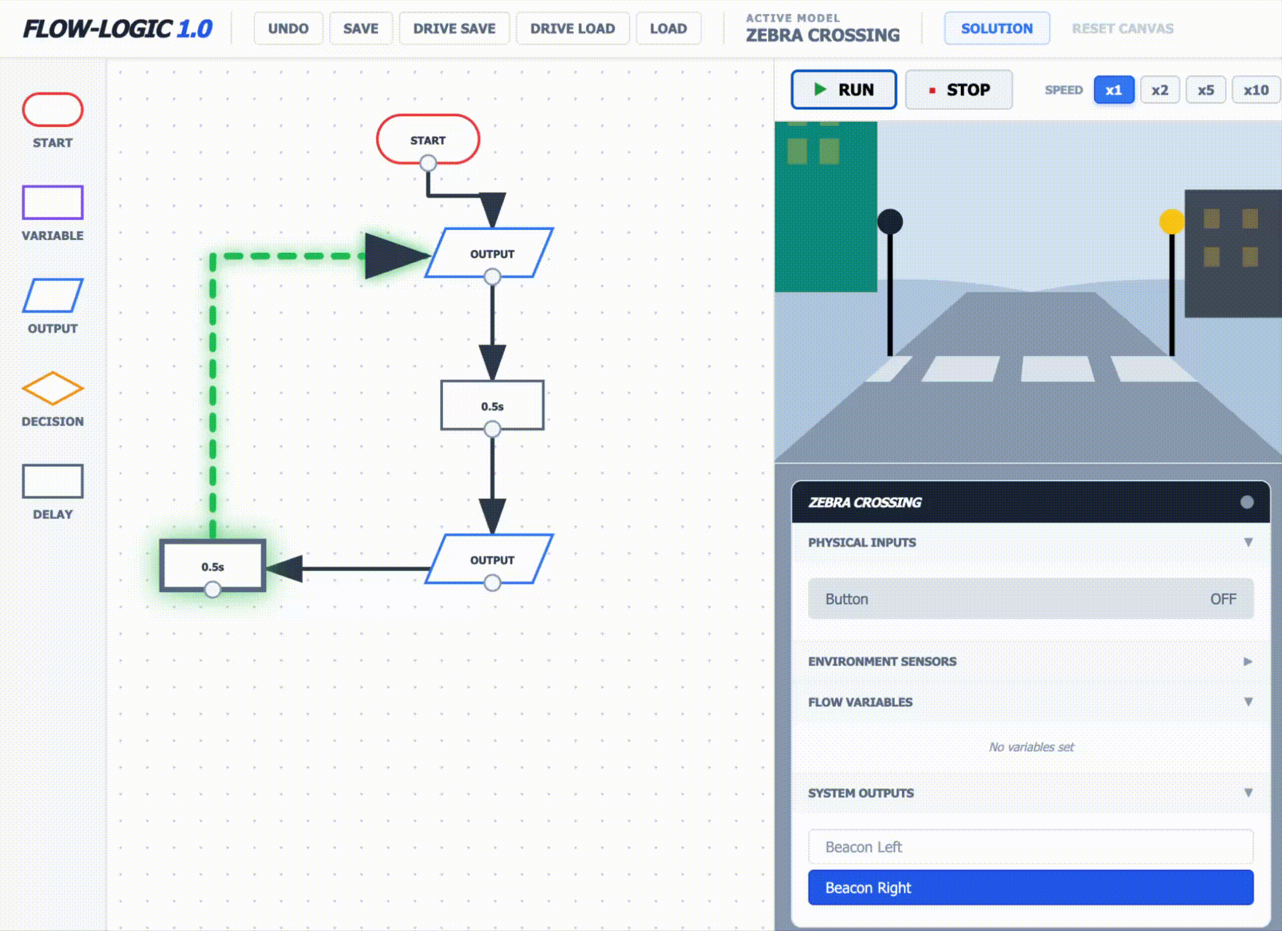This screenshot has height=931, width=1282.
Task: Select the DELAY block tool
Action: (53, 481)
